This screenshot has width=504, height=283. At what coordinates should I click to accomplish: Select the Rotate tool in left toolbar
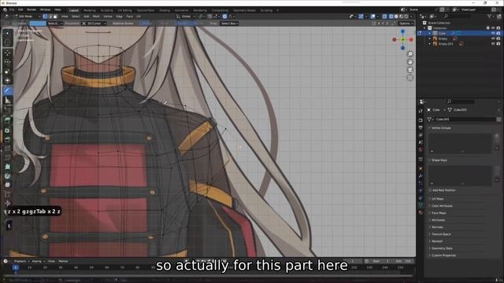pos(8,62)
